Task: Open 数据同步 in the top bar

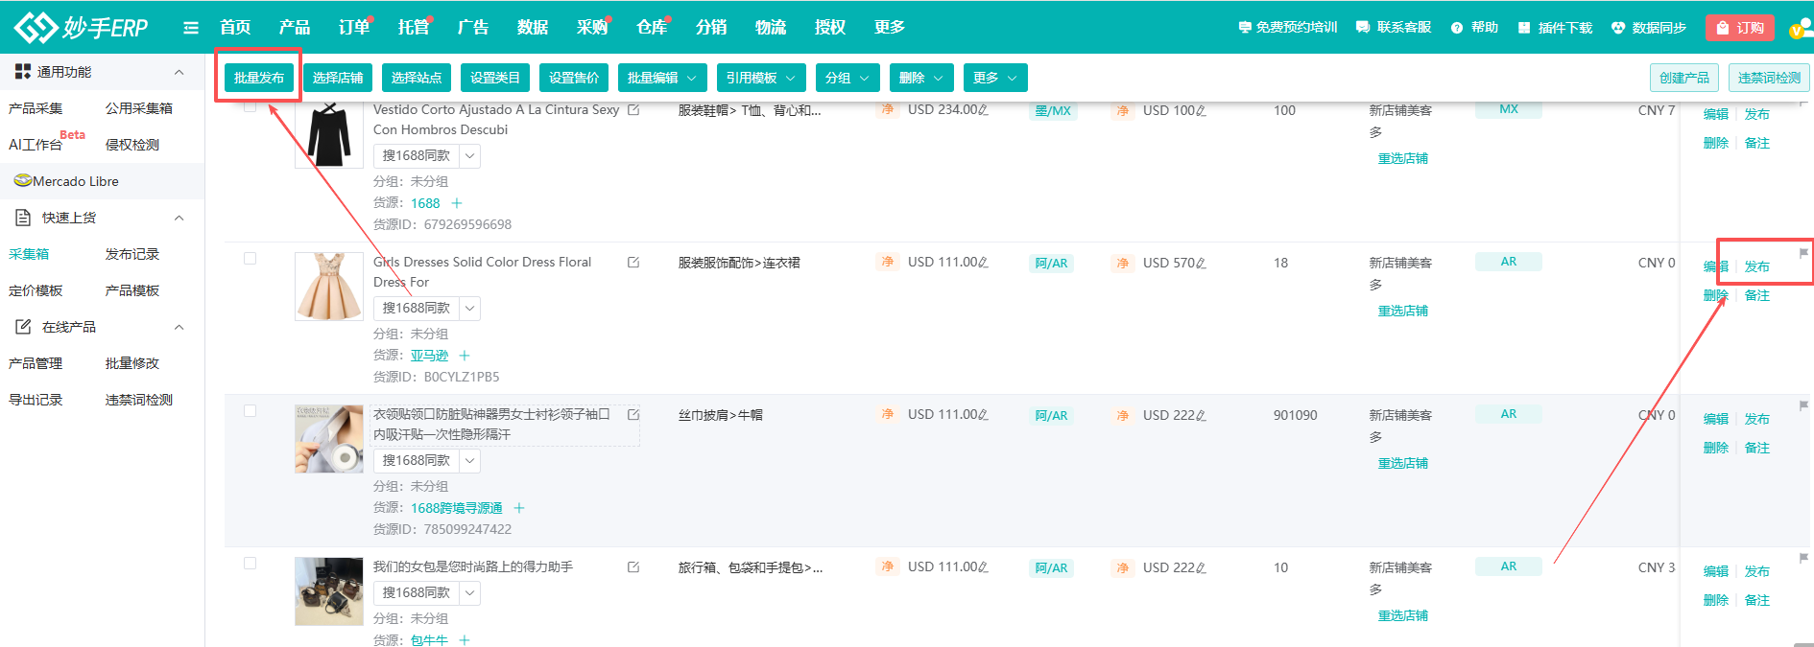Action: click(x=1648, y=28)
